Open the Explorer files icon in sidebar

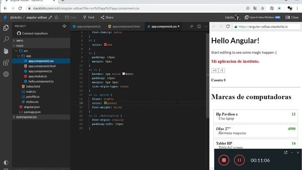click(6, 28)
